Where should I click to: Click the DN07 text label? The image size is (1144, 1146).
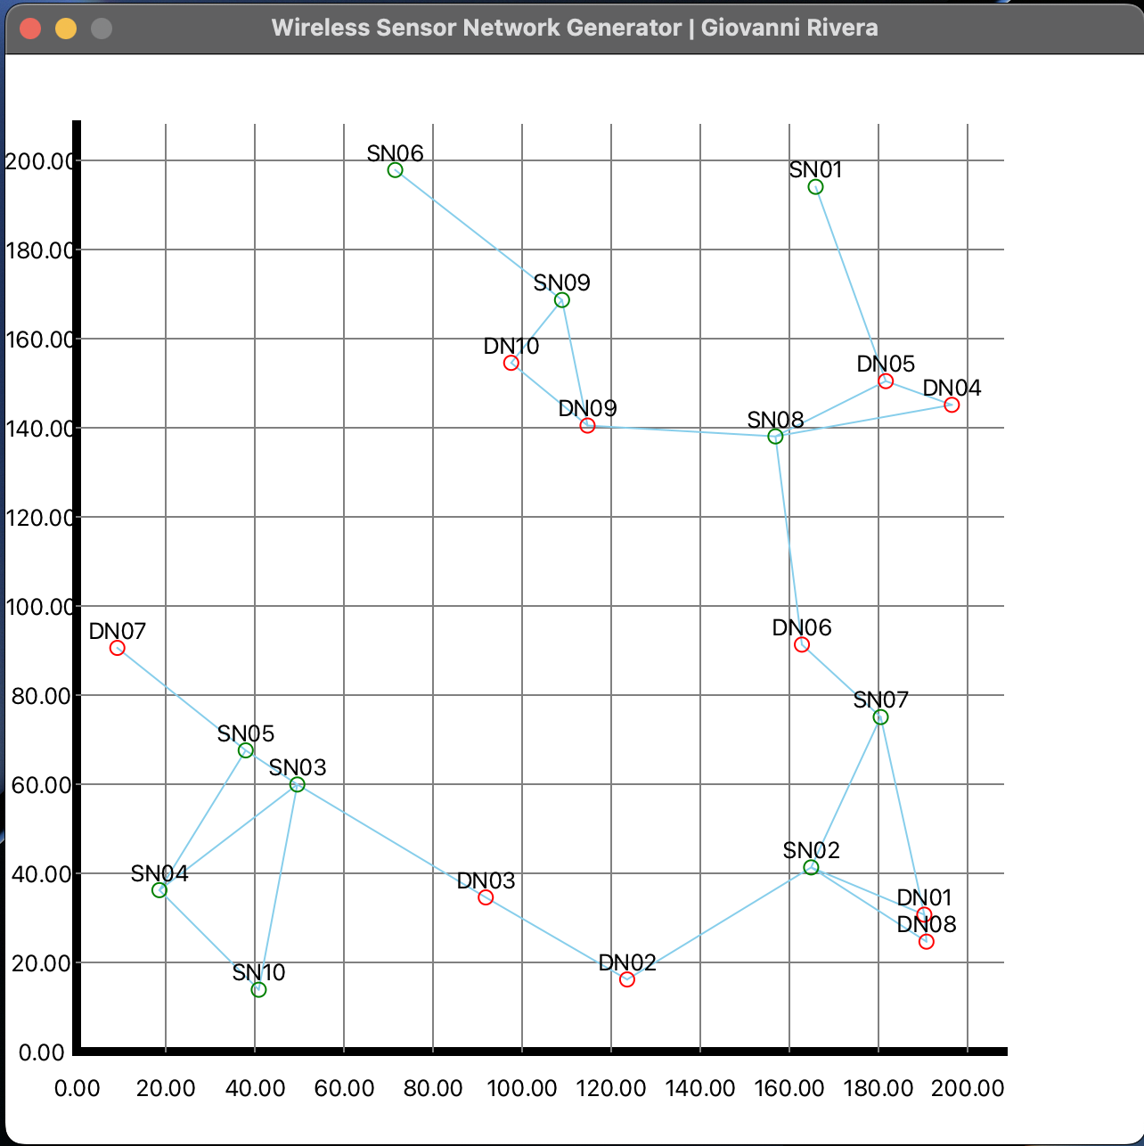point(118,632)
